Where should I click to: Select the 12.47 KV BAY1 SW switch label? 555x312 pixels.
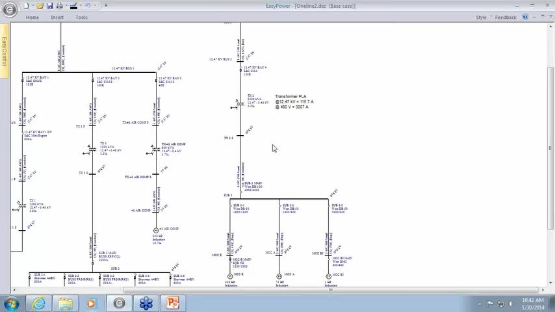[38, 136]
